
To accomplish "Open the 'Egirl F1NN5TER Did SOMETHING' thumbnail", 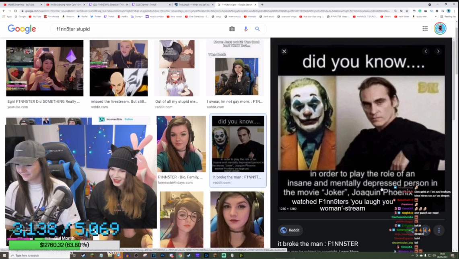I will 45,68.
